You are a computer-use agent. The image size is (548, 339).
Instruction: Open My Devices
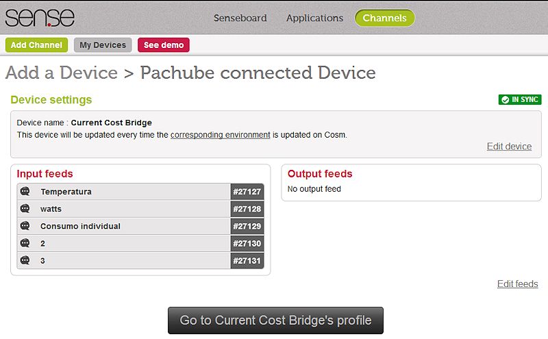(103, 45)
